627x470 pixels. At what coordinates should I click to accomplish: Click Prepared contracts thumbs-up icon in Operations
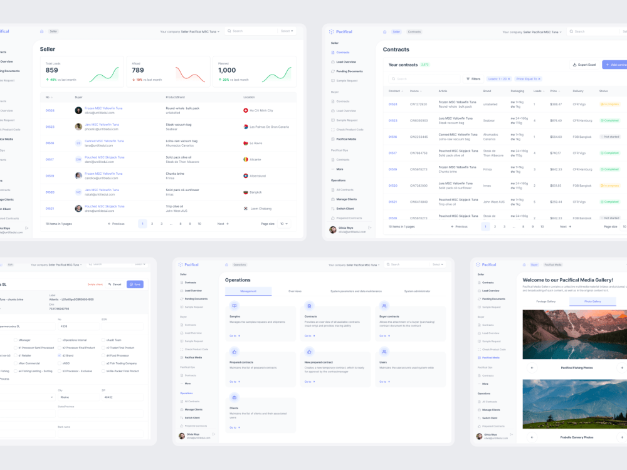pyautogui.click(x=234, y=352)
